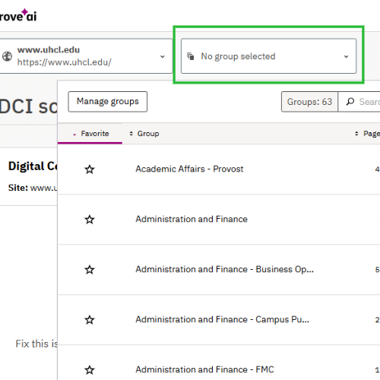Click the globe icon next to www.uhcl.edu

7,56
